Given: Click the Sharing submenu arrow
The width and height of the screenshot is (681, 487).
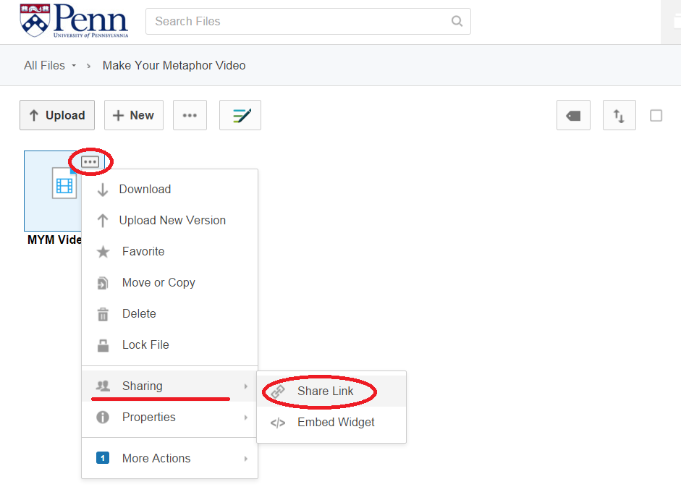Looking at the screenshot, I should (x=246, y=386).
